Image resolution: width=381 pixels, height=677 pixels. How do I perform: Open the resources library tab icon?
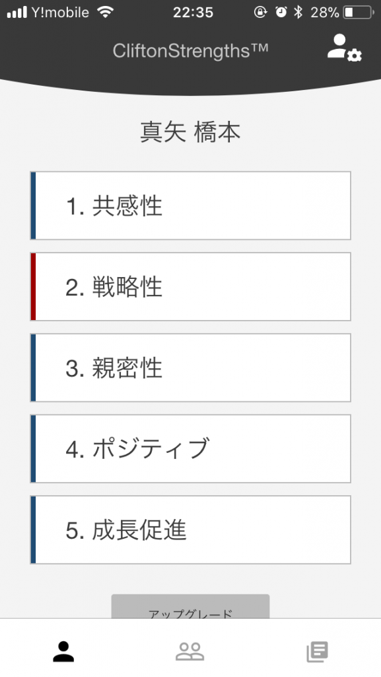[317, 651]
